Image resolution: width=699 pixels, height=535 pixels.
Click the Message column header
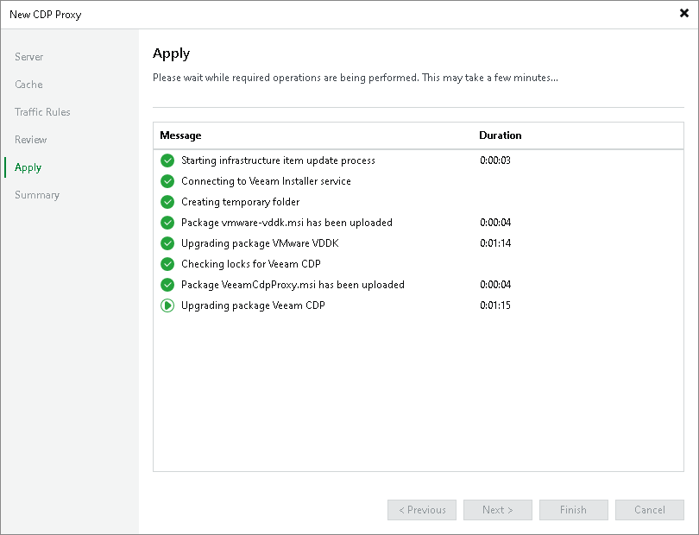click(180, 135)
